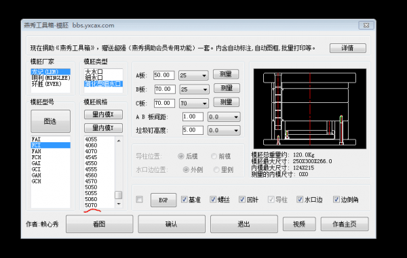Tick the unlabeled checkbox beside EGP
The height and width of the screenshot is (258, 407).
pyautogui.click(x=139, y=199)
